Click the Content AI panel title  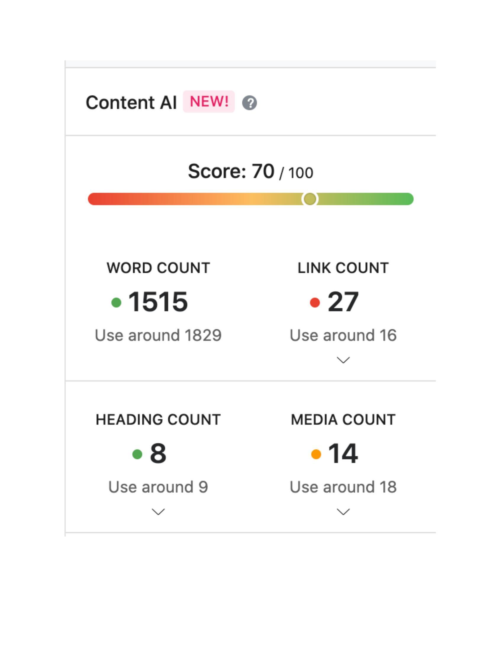pyautogui.click(x=131, y=103)
